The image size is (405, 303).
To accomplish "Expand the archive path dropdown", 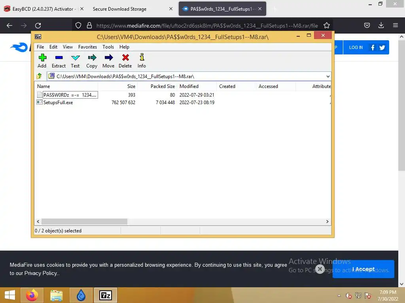I will point(328,76).
